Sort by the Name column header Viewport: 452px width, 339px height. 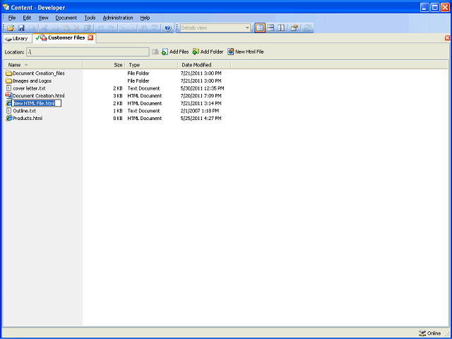tap(43, 65)
